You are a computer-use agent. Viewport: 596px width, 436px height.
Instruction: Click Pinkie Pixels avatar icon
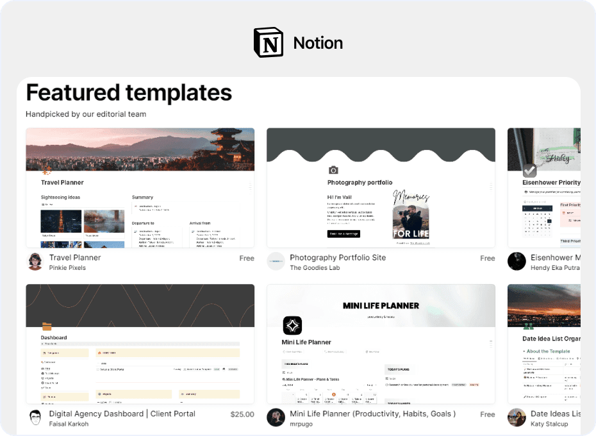35,262
